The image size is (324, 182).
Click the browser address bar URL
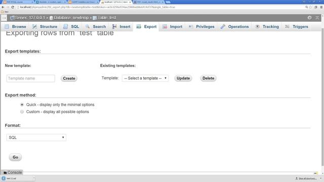[98, 7]
